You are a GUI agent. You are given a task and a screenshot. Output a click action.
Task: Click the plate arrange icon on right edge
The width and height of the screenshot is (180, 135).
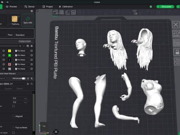pyautogui.click(x=176, y=43)
